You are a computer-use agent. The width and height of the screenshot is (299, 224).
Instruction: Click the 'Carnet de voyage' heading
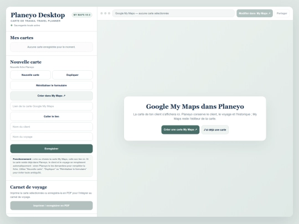pos(29,187)
